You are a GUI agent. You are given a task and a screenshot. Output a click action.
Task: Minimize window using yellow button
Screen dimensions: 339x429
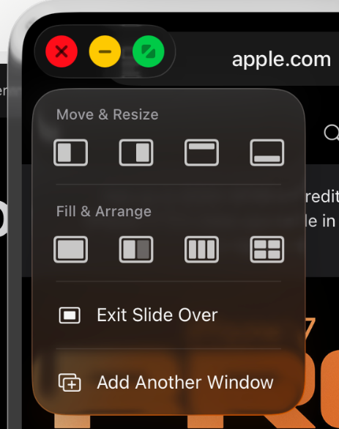105,51
